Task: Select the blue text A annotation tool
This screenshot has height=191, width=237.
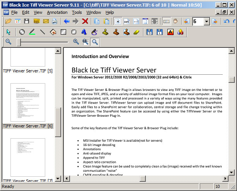Action: [x=84, y=32]
